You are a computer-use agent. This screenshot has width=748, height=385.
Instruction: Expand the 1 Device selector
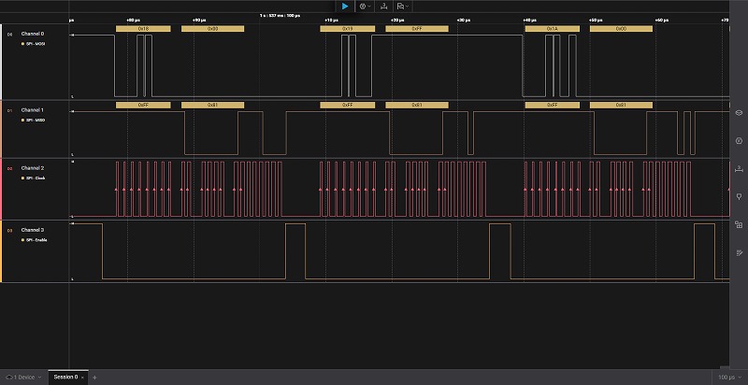22,377
